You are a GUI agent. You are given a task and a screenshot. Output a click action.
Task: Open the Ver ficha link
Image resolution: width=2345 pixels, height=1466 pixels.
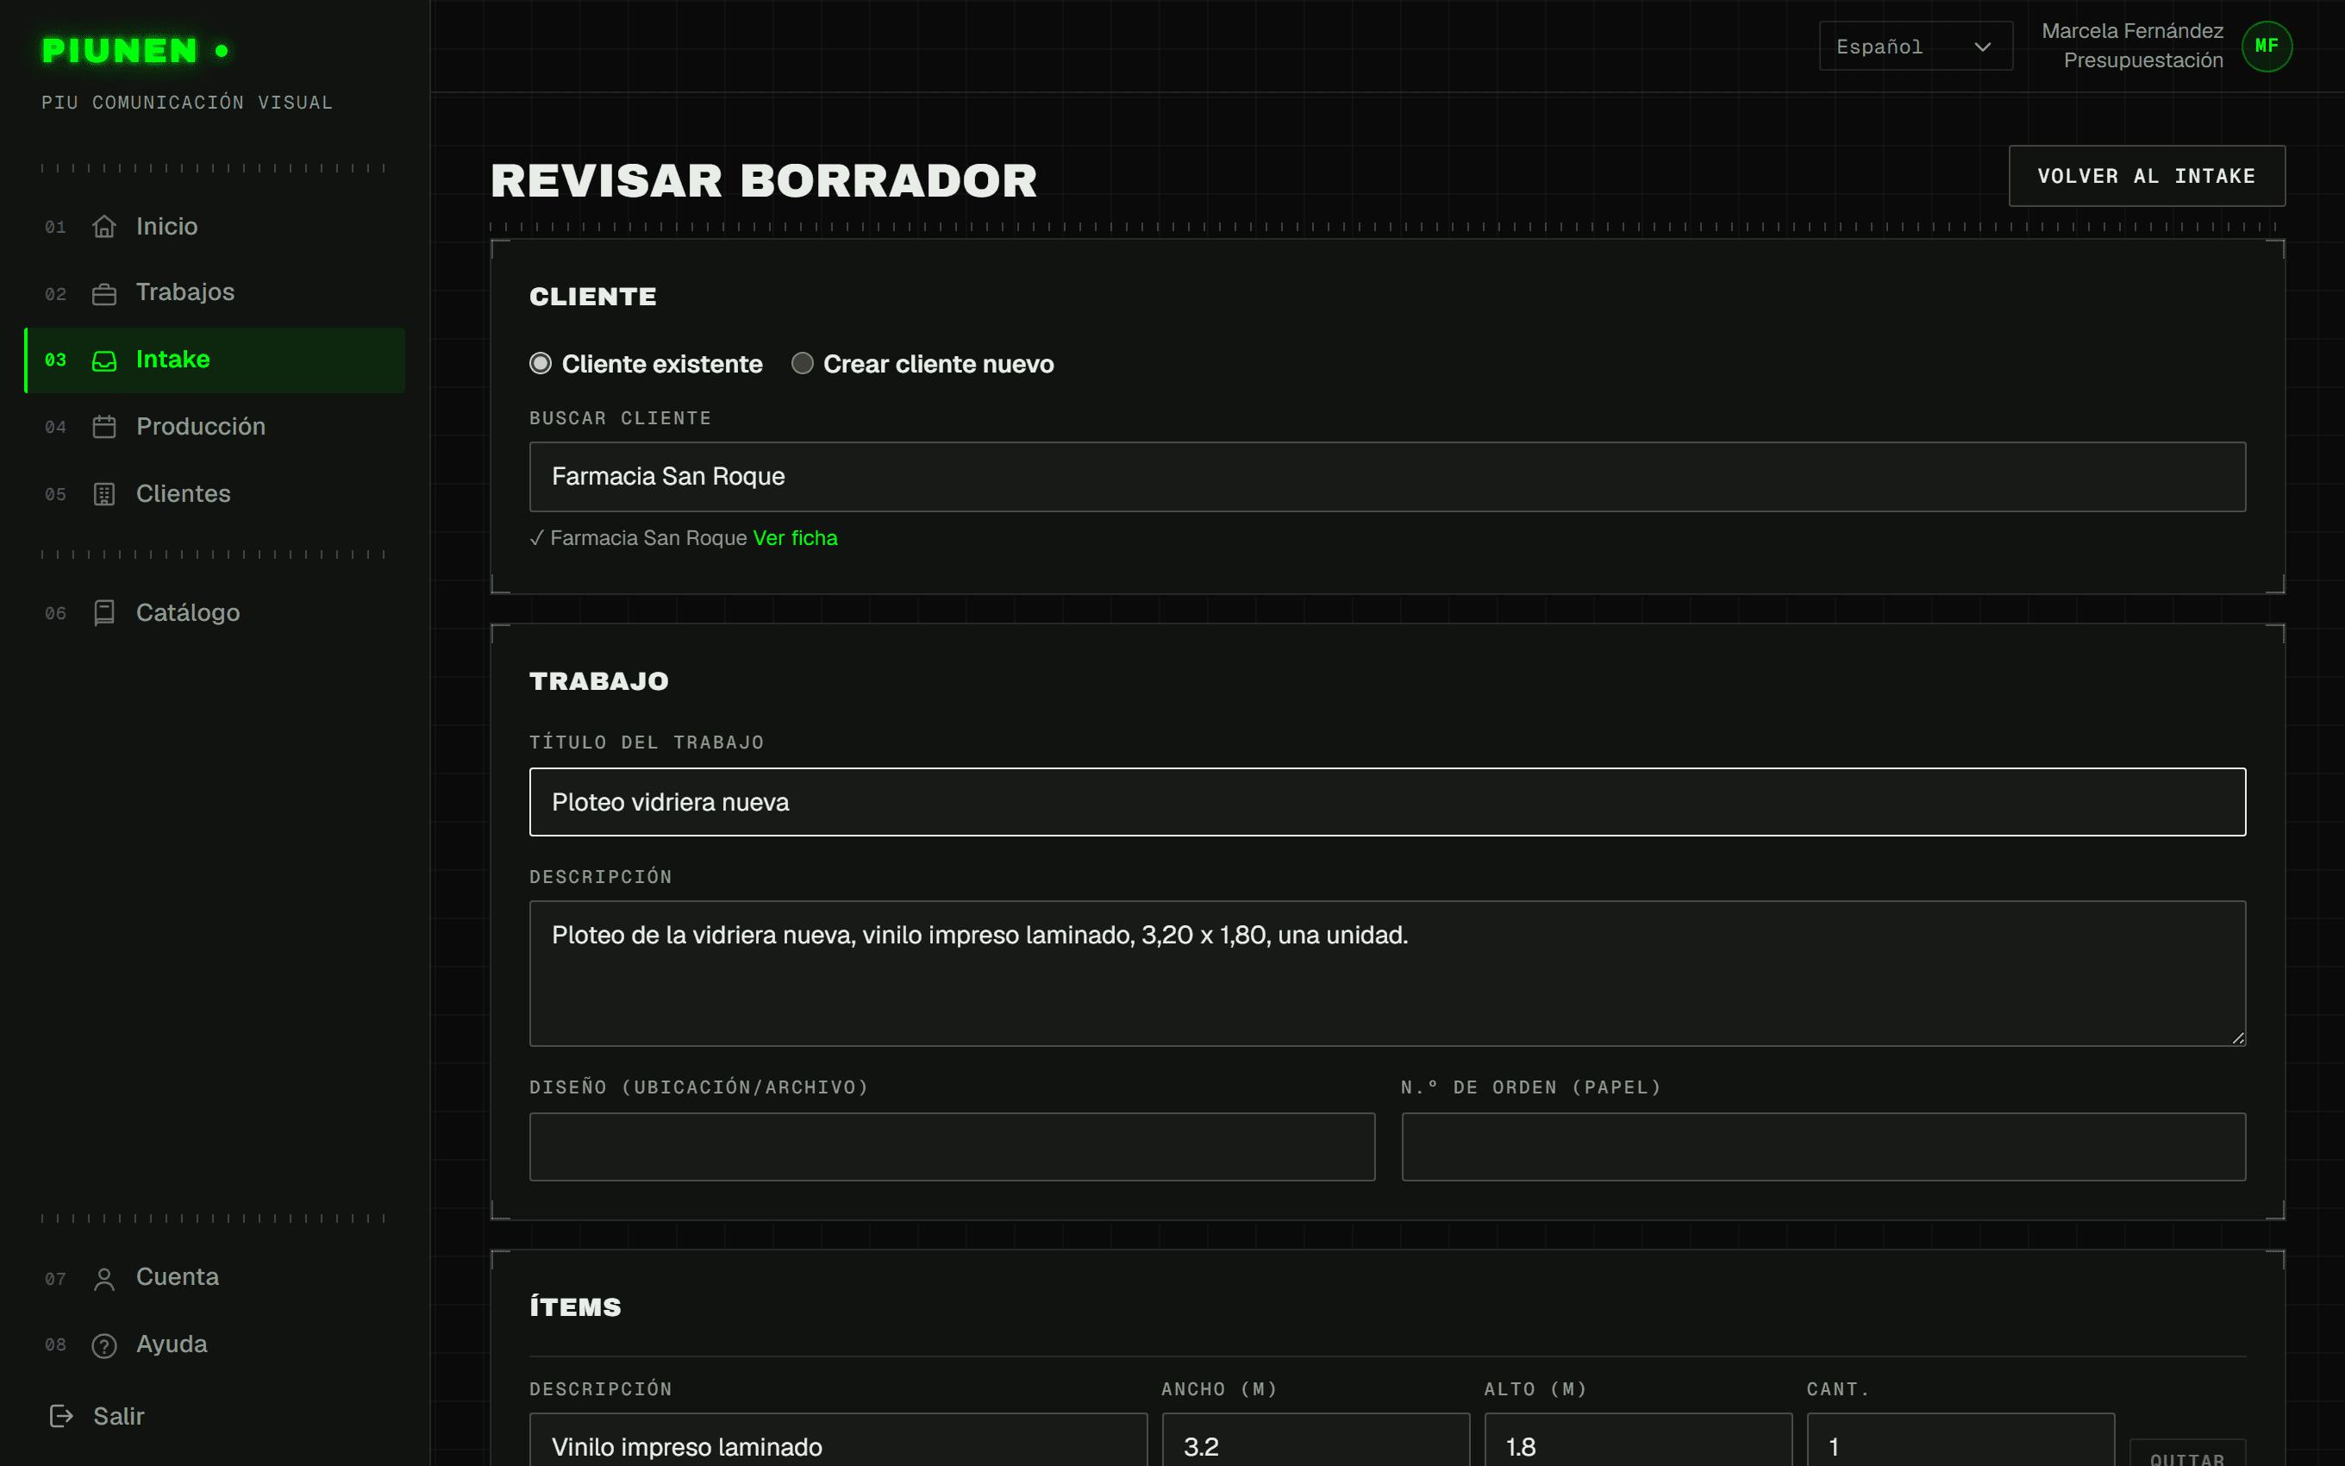click(x=795, y=538)
